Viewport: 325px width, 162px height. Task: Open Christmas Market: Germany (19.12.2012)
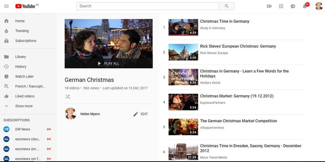(237, 96)
